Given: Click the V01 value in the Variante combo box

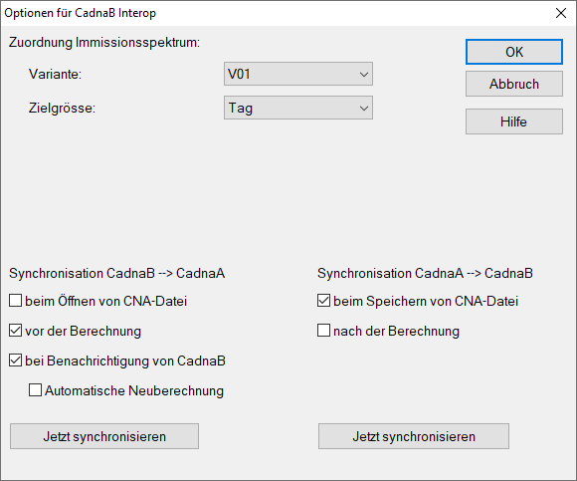Looking at the screenshot, I should 239,74.
